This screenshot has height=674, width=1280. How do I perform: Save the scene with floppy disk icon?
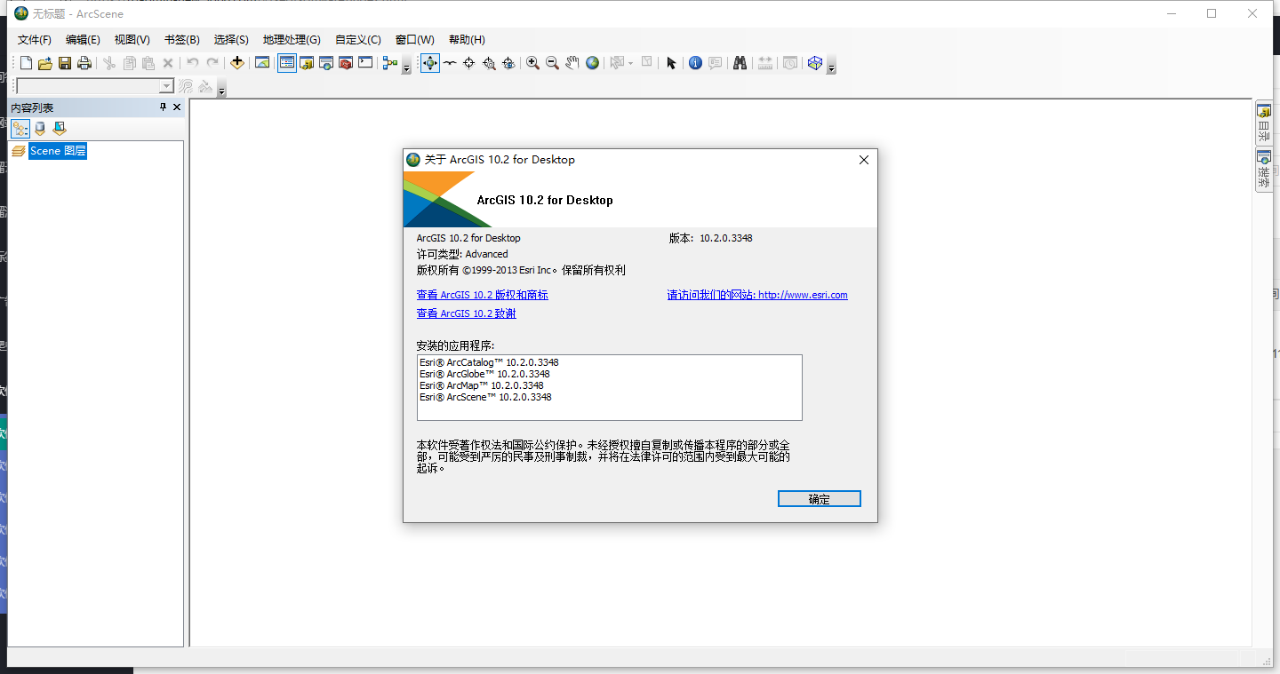tap(65, 63)
